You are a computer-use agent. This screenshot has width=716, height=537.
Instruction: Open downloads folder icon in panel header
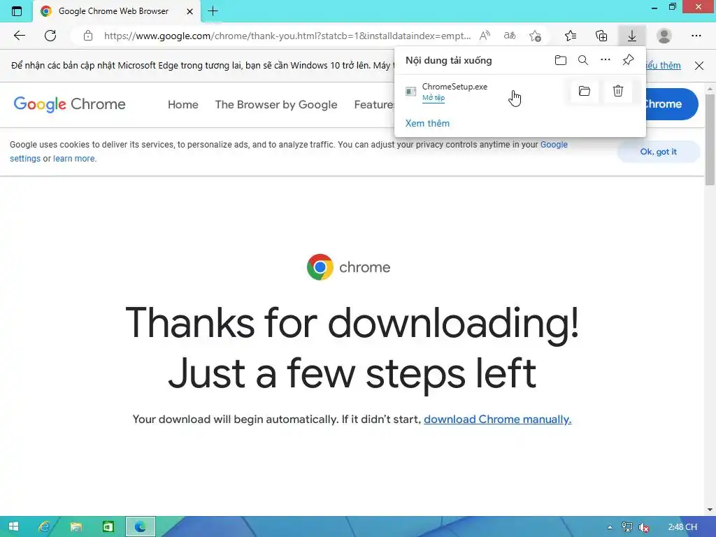561,60
